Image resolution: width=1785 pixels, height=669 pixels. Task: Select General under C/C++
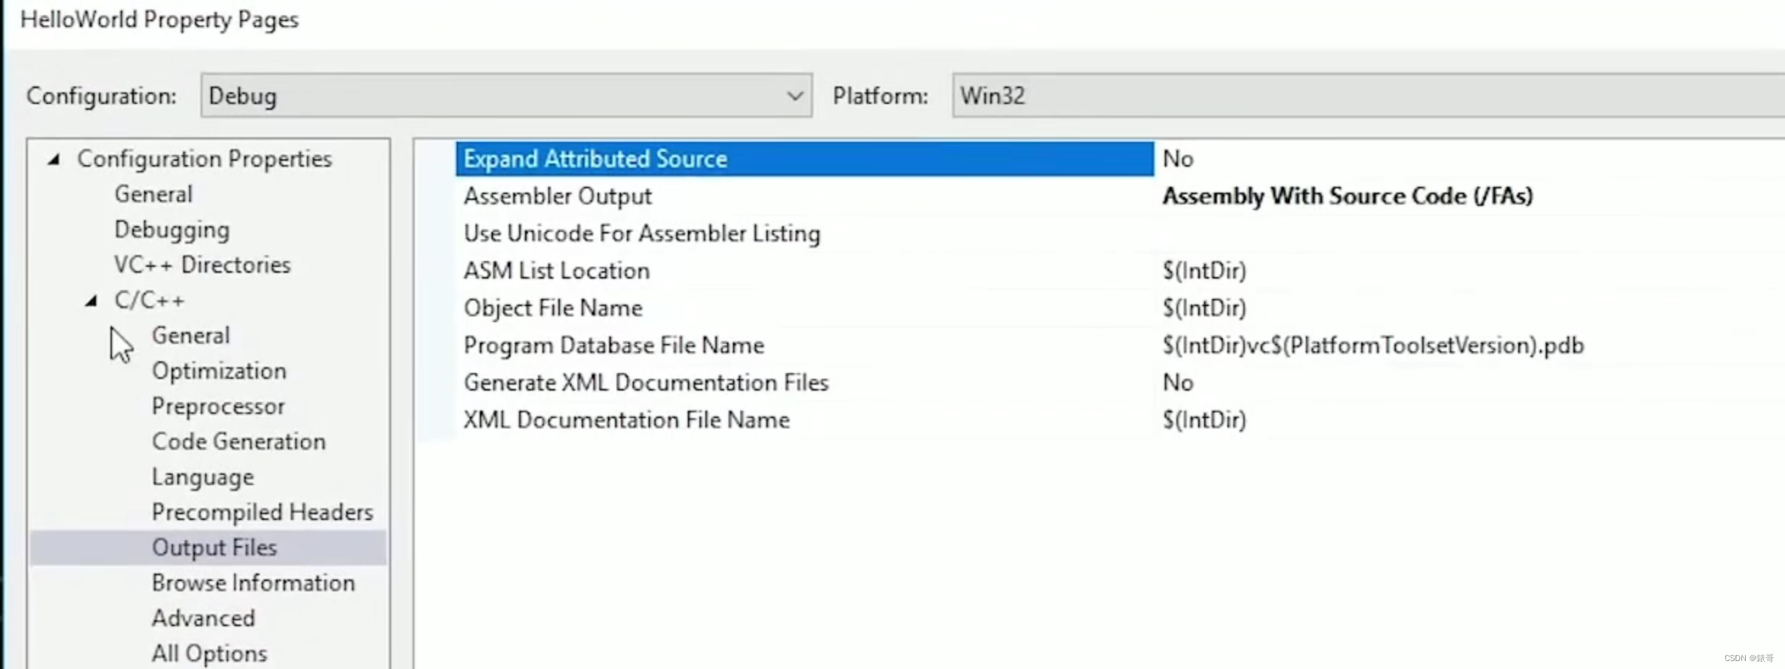pyautogui.click(x=190, y=335)
